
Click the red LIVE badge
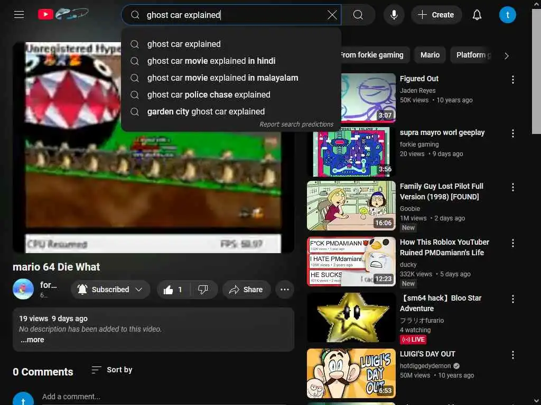pyautogui.click(x=413, y=340)
